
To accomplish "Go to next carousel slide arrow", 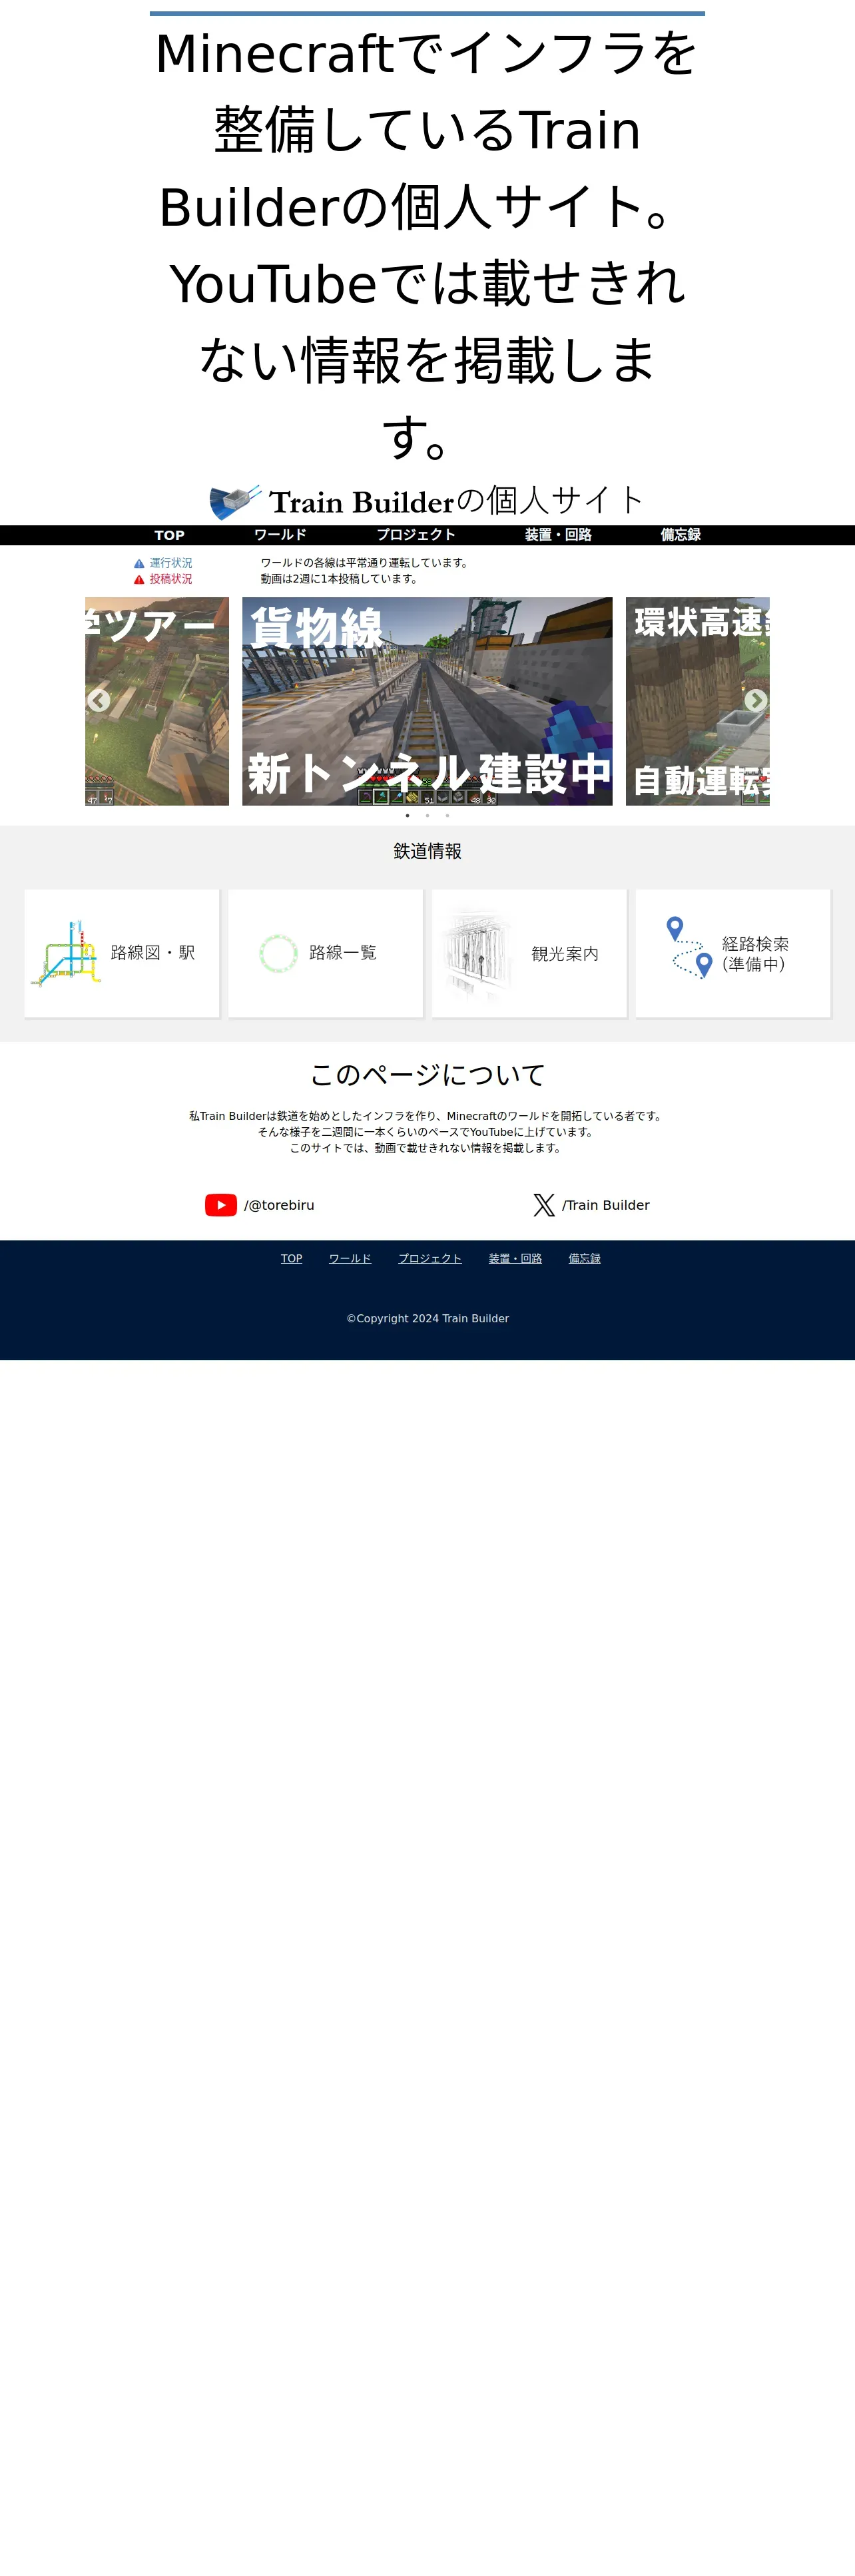I will (x=756, y=700).
